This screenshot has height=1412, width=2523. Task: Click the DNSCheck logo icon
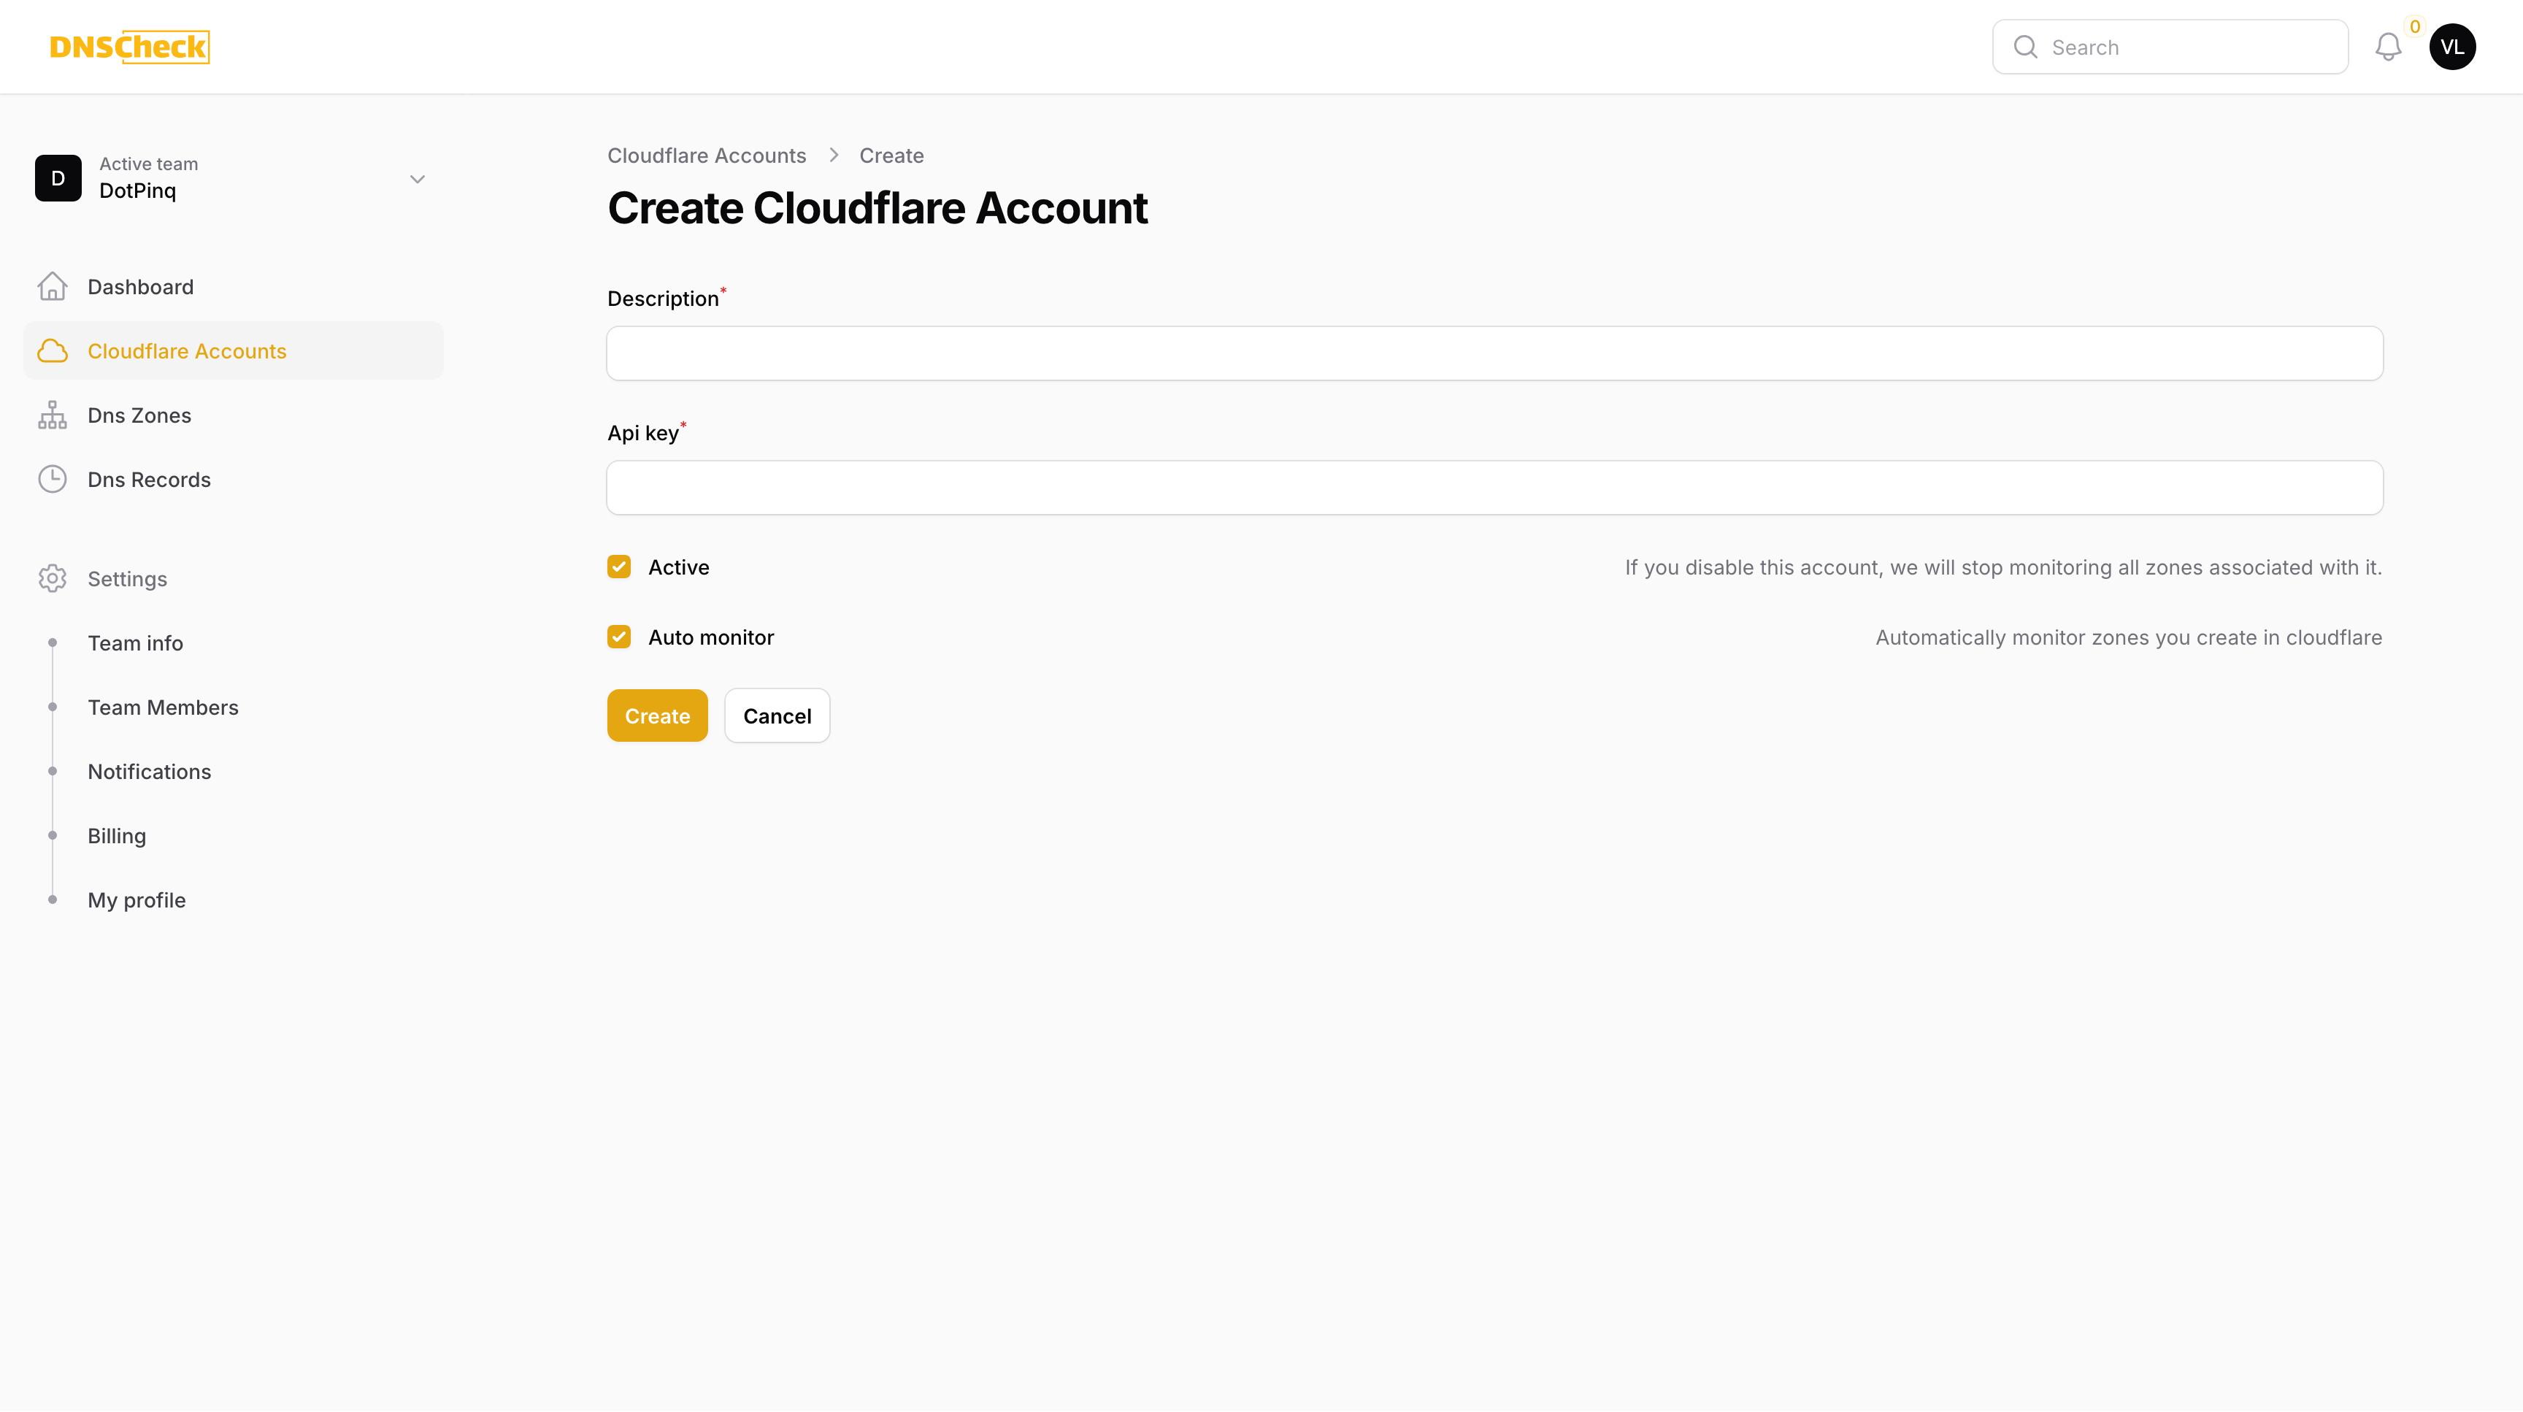130,47
